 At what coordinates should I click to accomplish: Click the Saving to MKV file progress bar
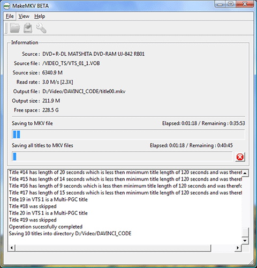[128, 135]
